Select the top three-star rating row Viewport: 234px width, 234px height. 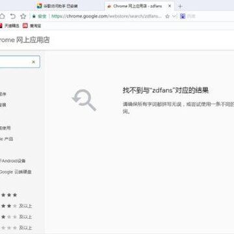9,195
